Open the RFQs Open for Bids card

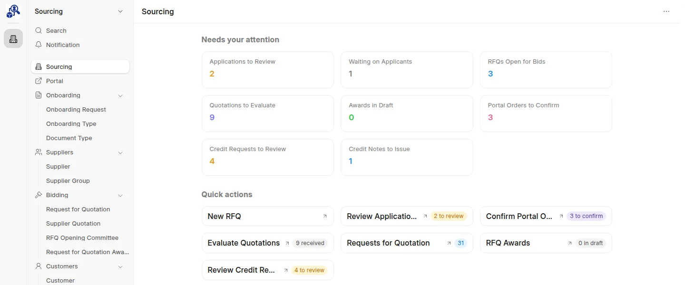[x=546, y=70]
